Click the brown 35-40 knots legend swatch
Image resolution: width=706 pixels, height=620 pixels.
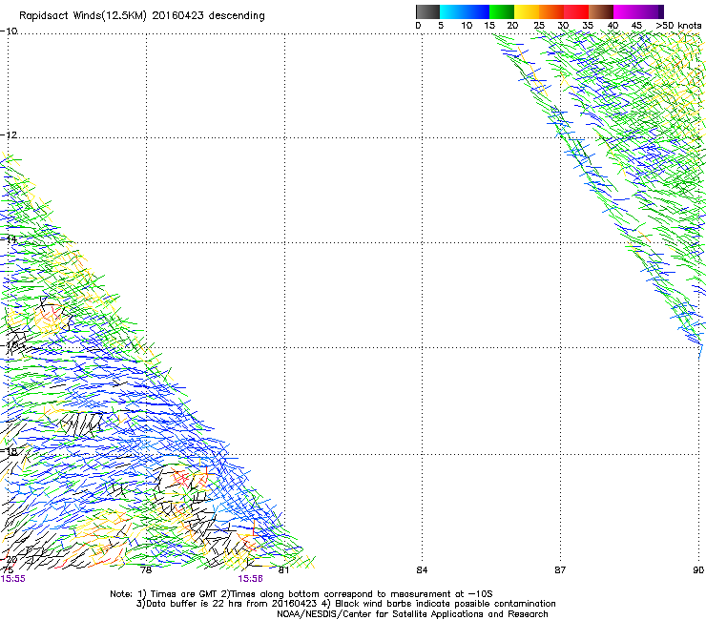pos(601,11)
